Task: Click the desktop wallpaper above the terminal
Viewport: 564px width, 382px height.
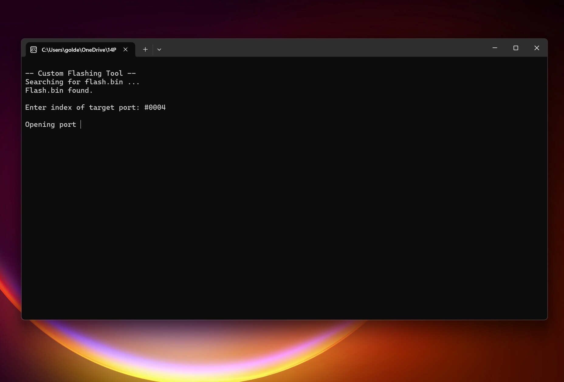Action: (x=282, y=18)
